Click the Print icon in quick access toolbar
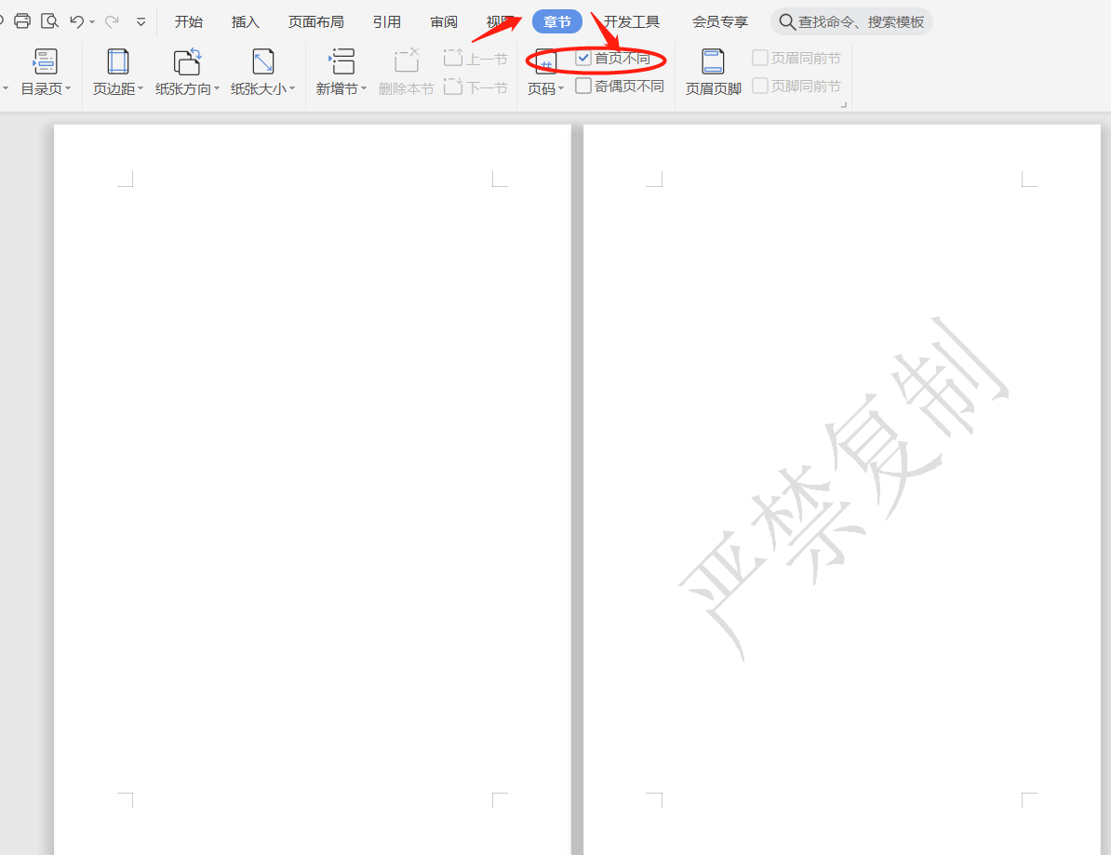The height and width of the screenshot is (855, 1111). click(x=22, y=21)
